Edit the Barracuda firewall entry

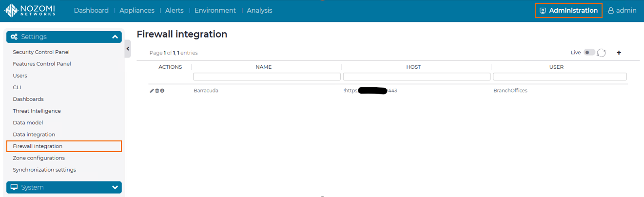point(152,91)
